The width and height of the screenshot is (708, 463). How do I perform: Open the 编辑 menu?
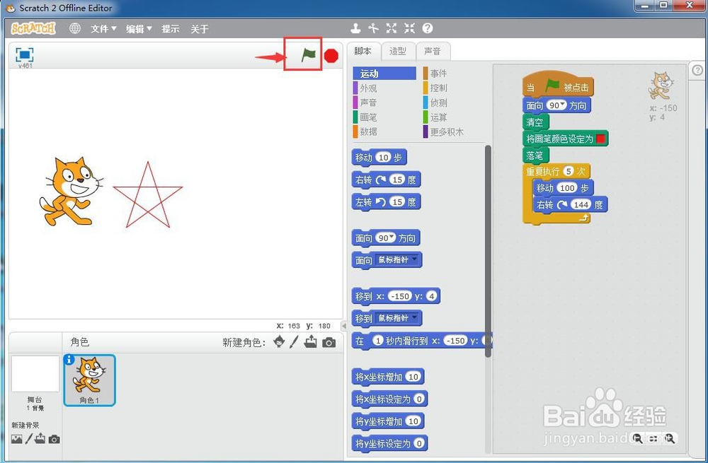coord(139,29)
